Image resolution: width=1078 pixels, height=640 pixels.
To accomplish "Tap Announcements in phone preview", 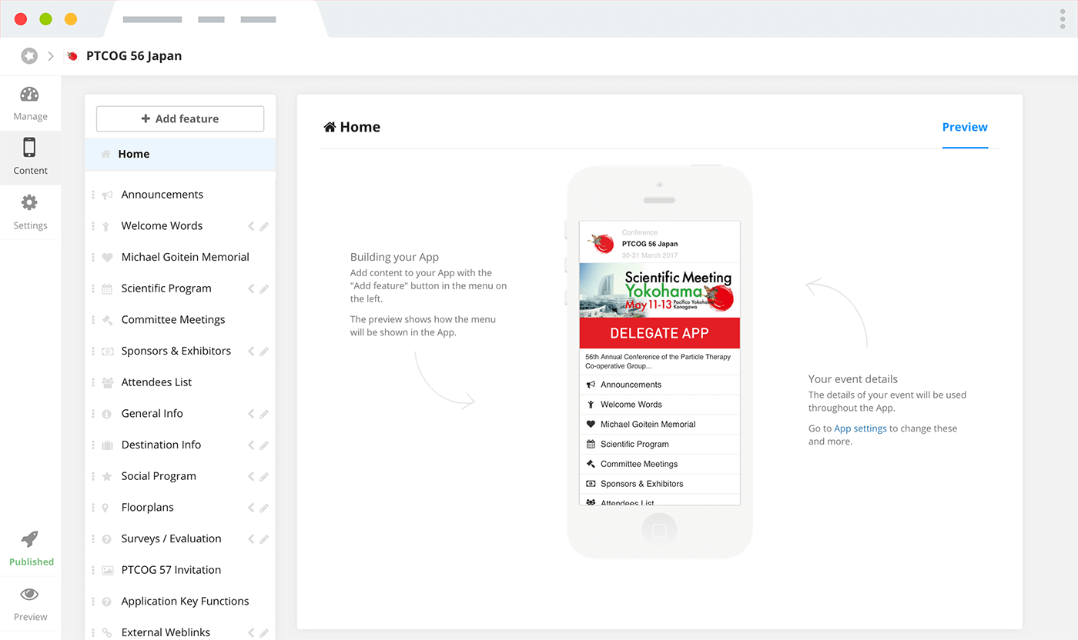I will pos(660,384).
